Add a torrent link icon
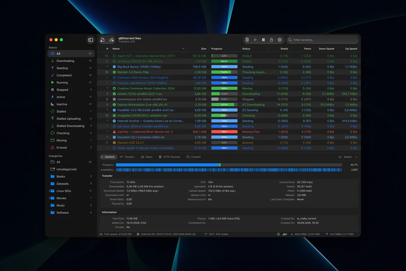The width and height of the screenshot is (406, 271). click(x=111, y=40)
